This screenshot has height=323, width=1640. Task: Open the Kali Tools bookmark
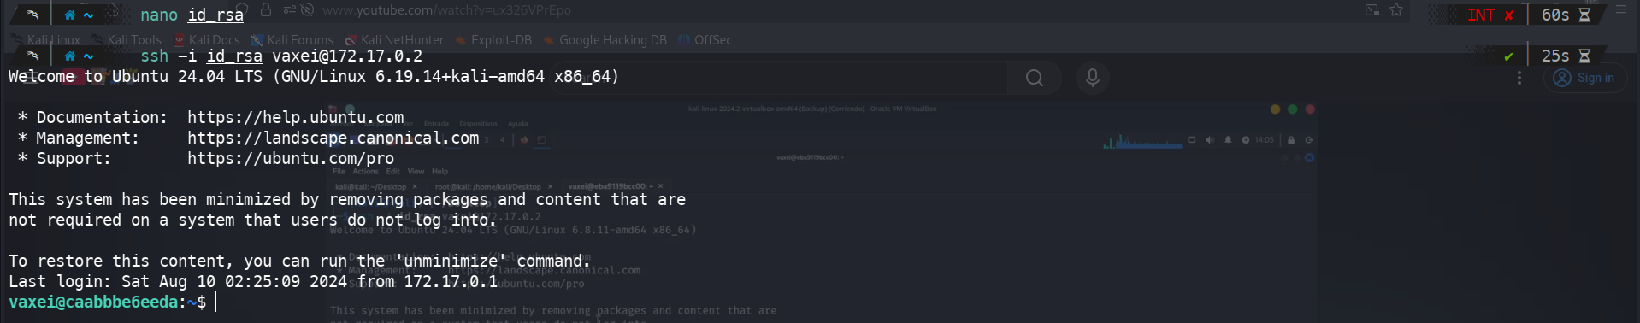127,40
